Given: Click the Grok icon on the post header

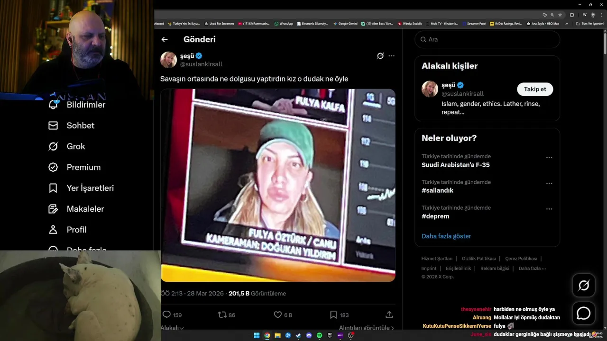Looking at the screenshot, I should coord(380,56).
